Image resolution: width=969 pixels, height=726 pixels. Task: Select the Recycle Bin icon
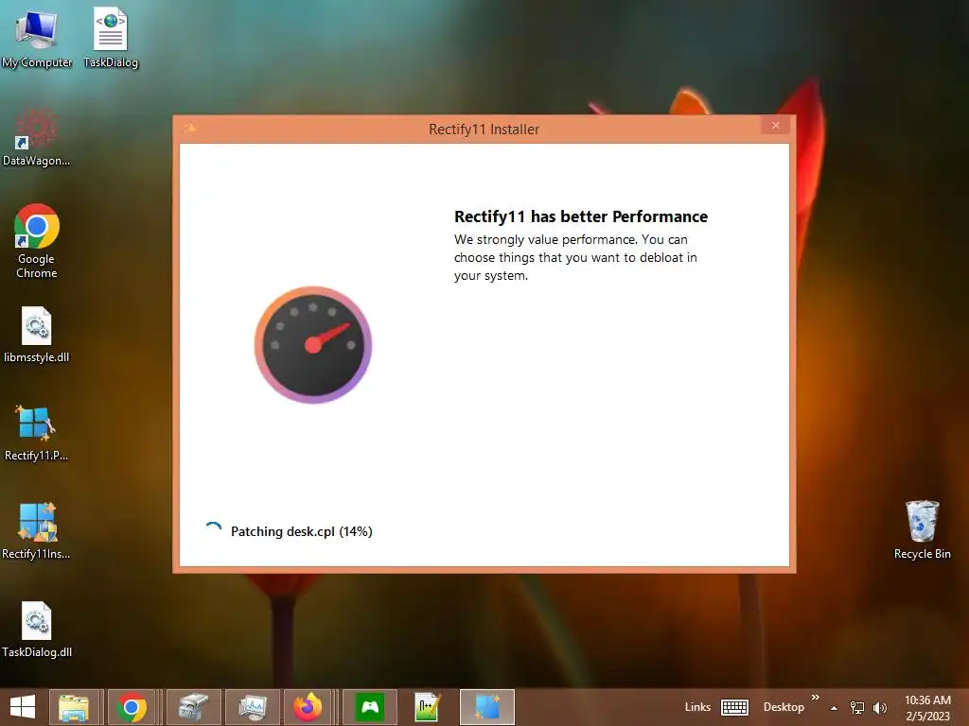coord(922,529)
